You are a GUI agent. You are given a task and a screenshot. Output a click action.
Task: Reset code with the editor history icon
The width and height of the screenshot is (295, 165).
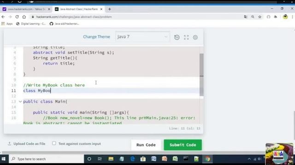click(177, 37)
